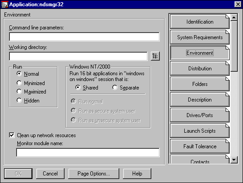243x183 pixels.
Task: Open the Drives/Ports page
Action: point(200,115)
